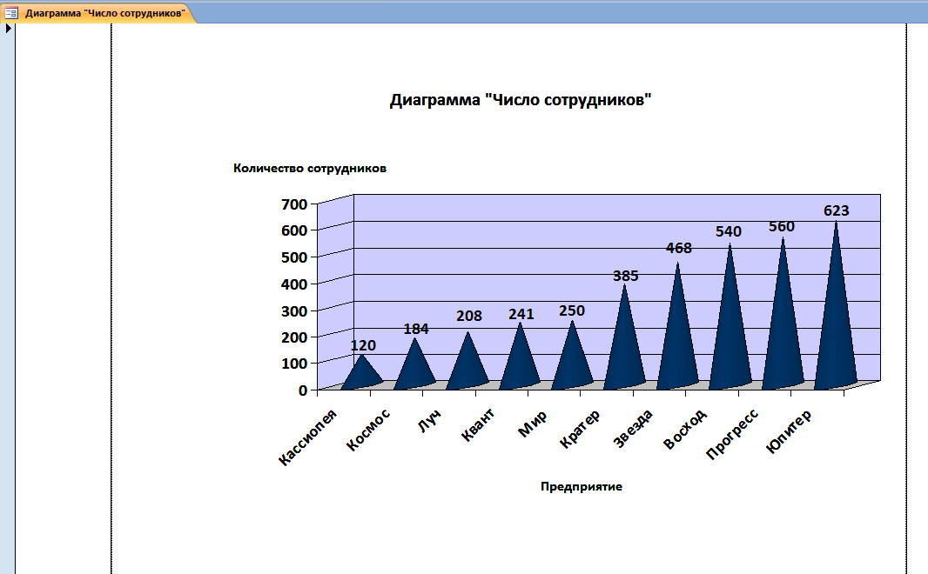Screen dimensions: 928x574
Task: Click the Космос cone in chart
Action: 415,370
